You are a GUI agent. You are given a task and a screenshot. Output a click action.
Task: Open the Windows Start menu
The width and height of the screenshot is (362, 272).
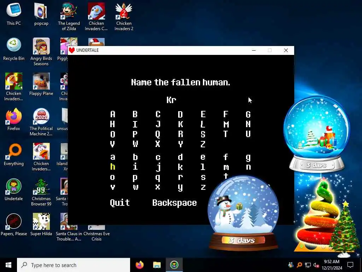click(x=8, y=265)
